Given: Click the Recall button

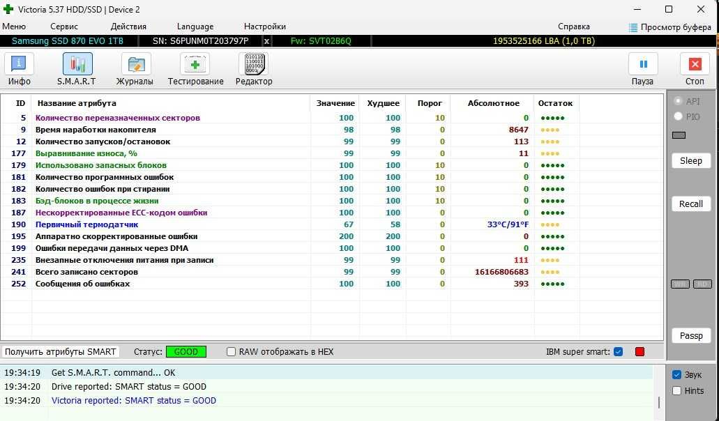Looking at the screenshot, I should (691, 204).
